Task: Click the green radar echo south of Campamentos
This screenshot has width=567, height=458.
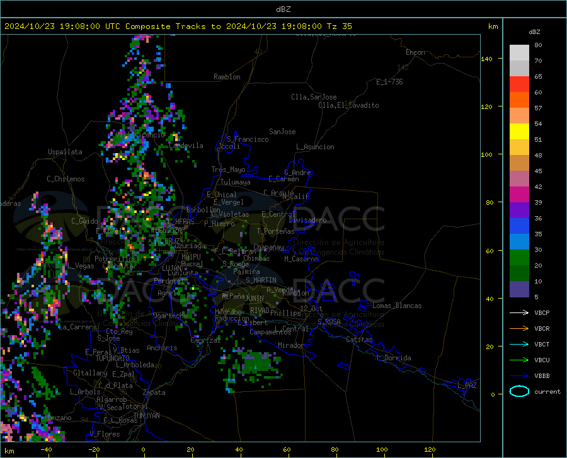Action: [257, 363]
